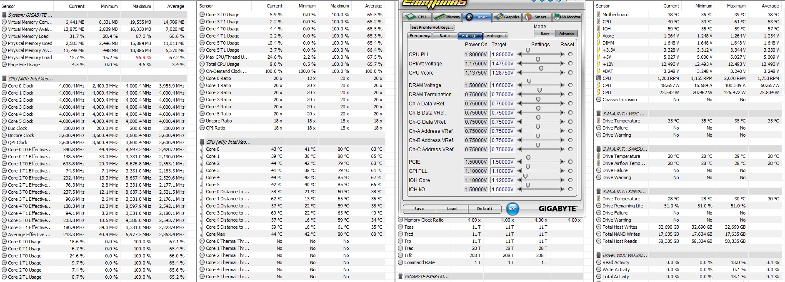Click the icon beside Drive Remaining Life
Image resolution: width=785 pixels, height=282 pixels.
click(x=599, y=206)
